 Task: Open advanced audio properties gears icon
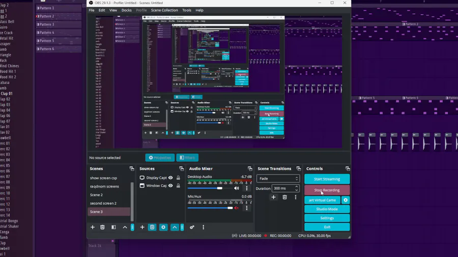click(192, 227)
